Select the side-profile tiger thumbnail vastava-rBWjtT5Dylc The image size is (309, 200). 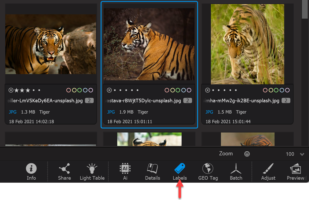click(149, 44)
